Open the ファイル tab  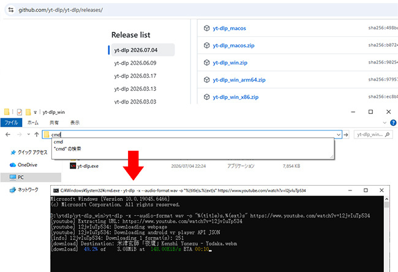[11, 123]
